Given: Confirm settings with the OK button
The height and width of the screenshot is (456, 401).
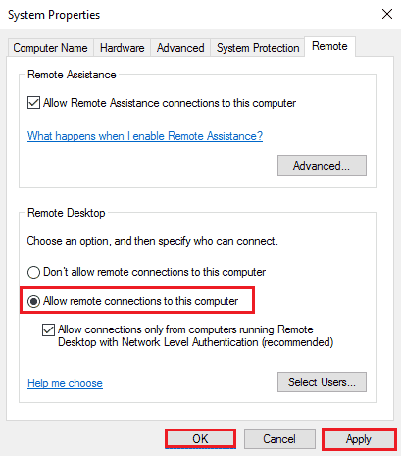Looking at the screenshot, I should (200, 439).
